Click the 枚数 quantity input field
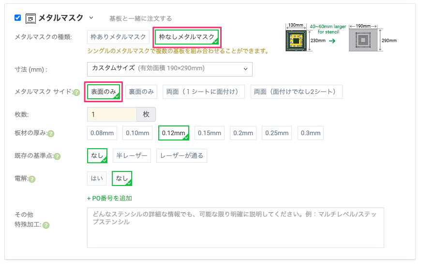The image size is (421, 264). [x=112, y=114]
